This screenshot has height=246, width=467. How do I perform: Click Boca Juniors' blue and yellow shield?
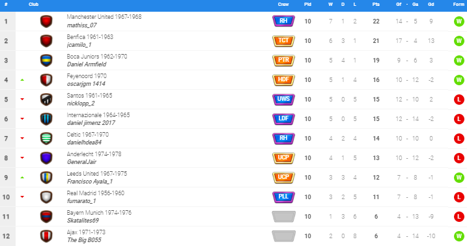[46, 61]
